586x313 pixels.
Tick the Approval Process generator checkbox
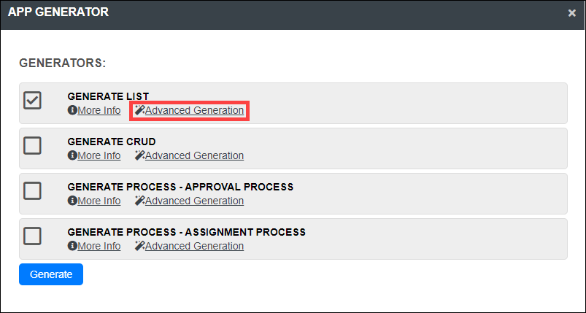click(32, 191)
